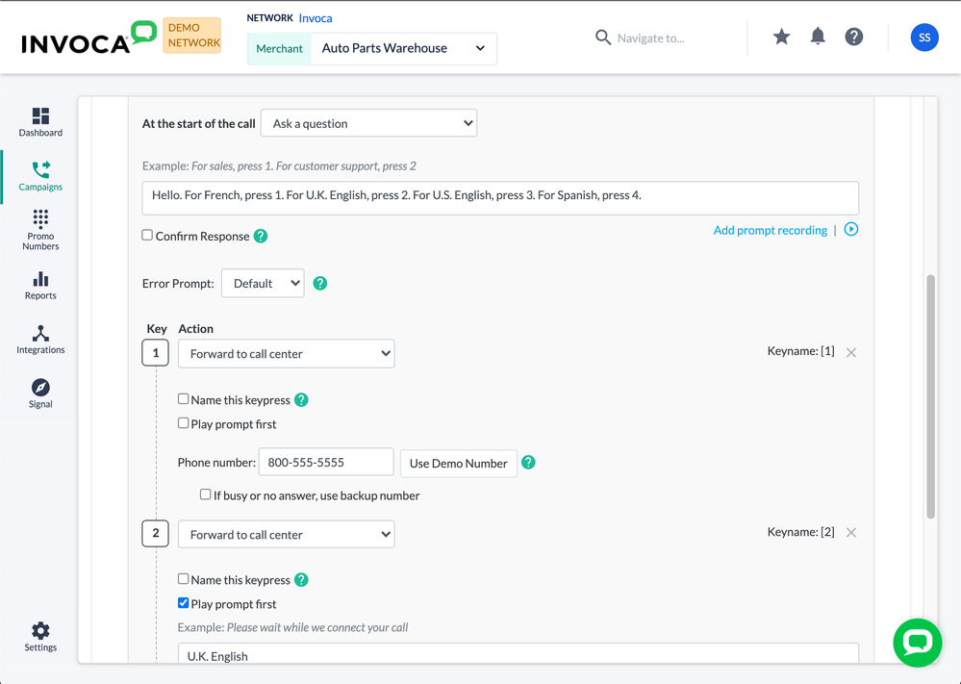Open the live chat bubble
This screenshot has width=961, height=684.
[x=917, y=643]
